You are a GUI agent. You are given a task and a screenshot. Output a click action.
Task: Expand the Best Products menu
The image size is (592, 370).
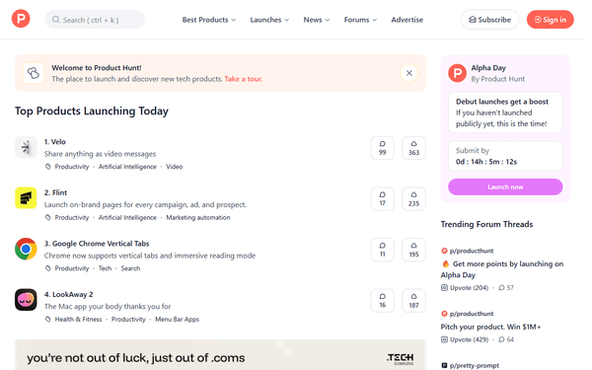click(x=209, y=20)
